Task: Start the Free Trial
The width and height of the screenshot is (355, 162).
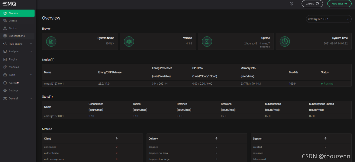Action: [339, 4]
